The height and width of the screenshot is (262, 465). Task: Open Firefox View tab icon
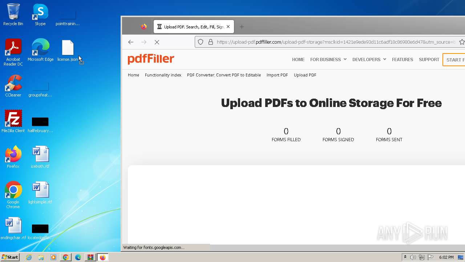click(x=144, y=27)
